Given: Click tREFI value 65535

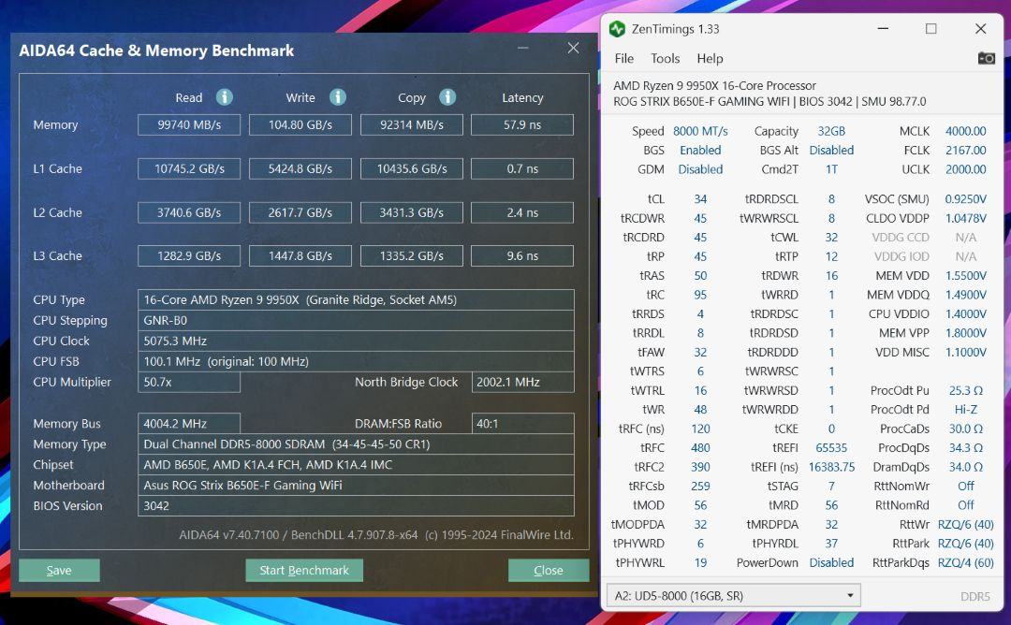Looking at the screenshot, I should pos(831,448).
